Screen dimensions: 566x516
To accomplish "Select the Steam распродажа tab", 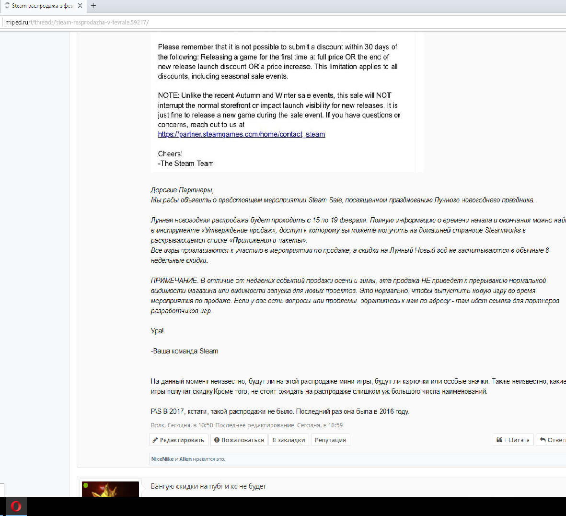I will pos(43,6).
